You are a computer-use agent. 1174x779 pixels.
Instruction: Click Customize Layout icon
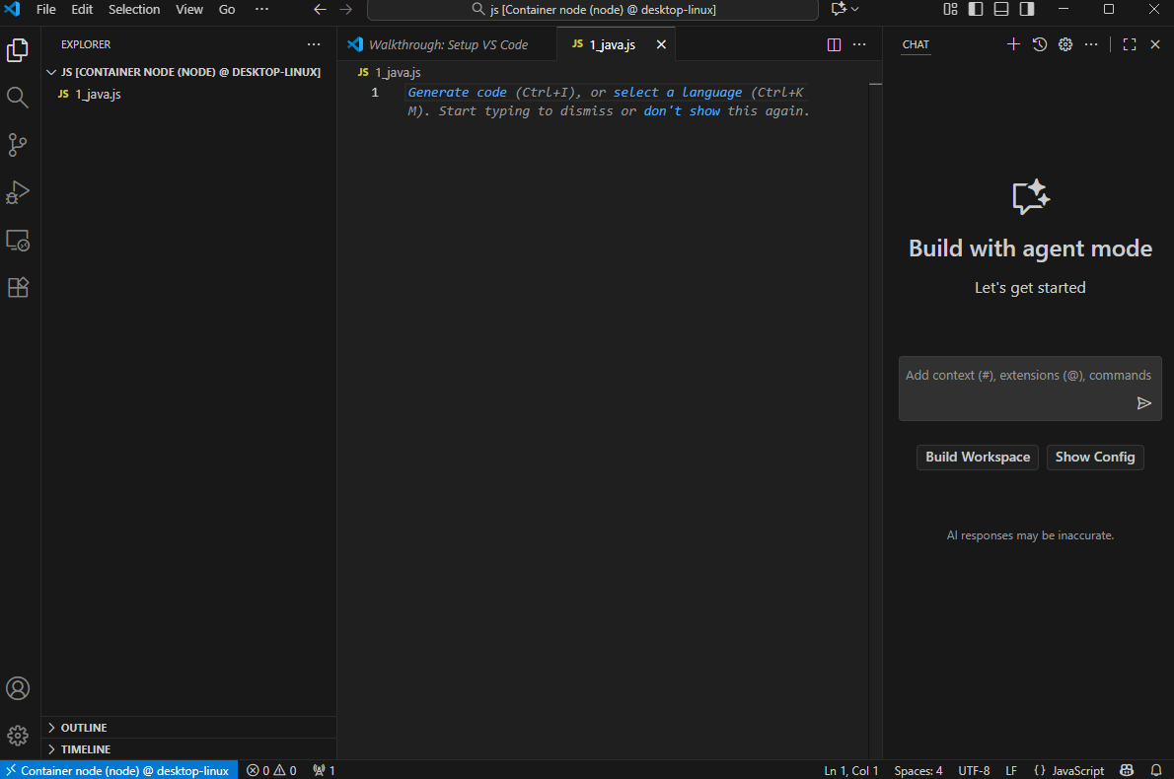pos(950,9)
